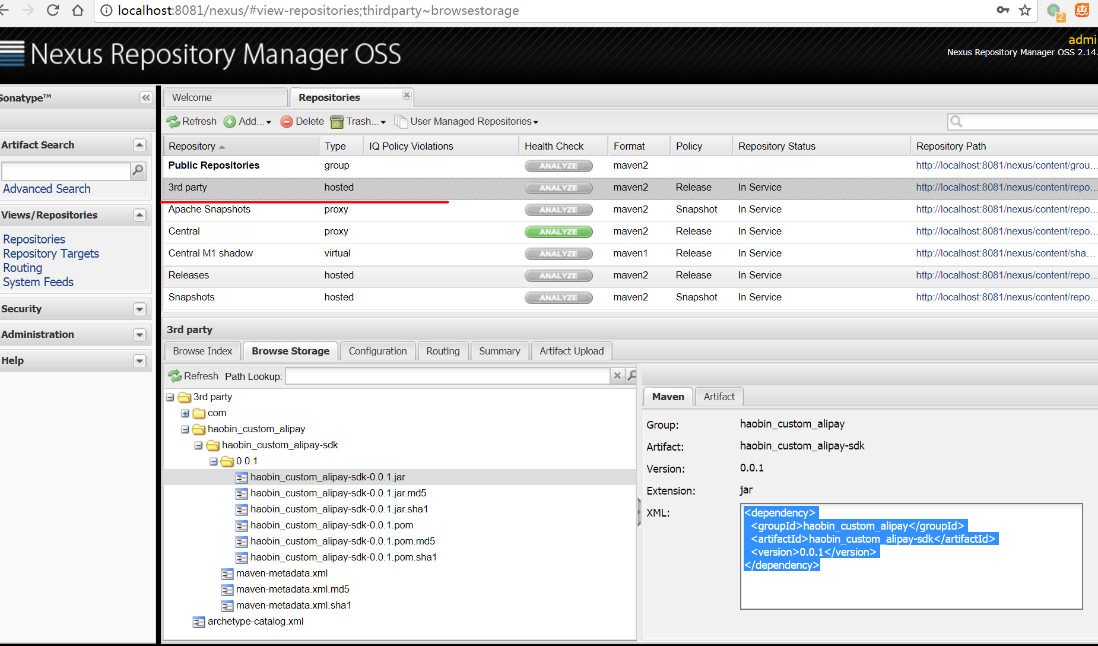Select maven-metadata.xml file
1098x646 pixels.
[x=281, y=574]
